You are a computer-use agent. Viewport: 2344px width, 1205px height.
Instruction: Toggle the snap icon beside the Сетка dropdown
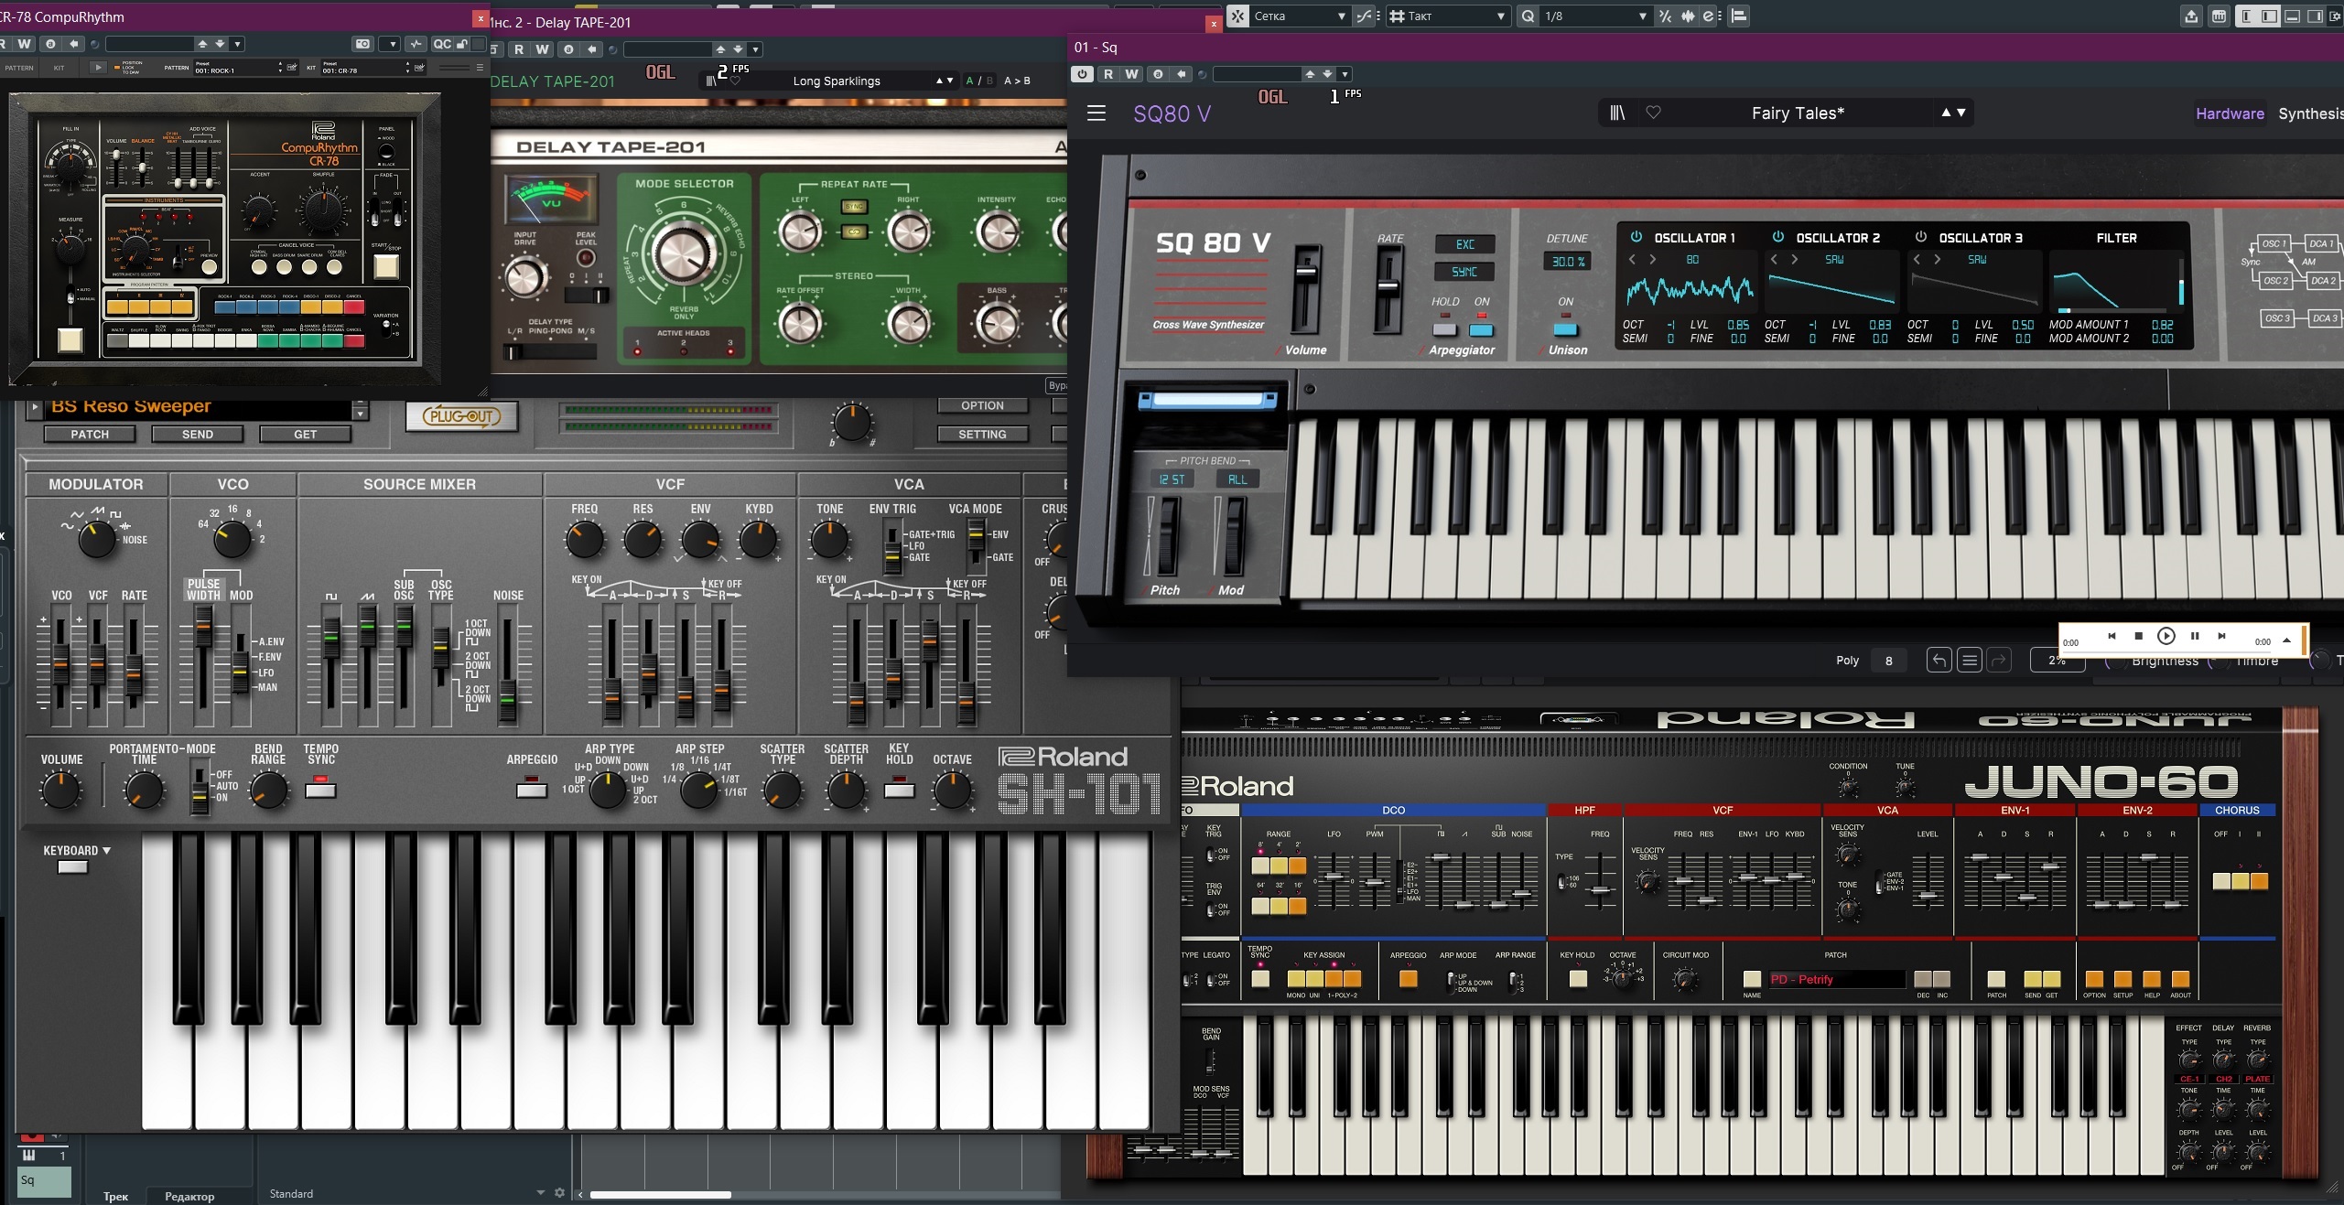[1237, 16]
